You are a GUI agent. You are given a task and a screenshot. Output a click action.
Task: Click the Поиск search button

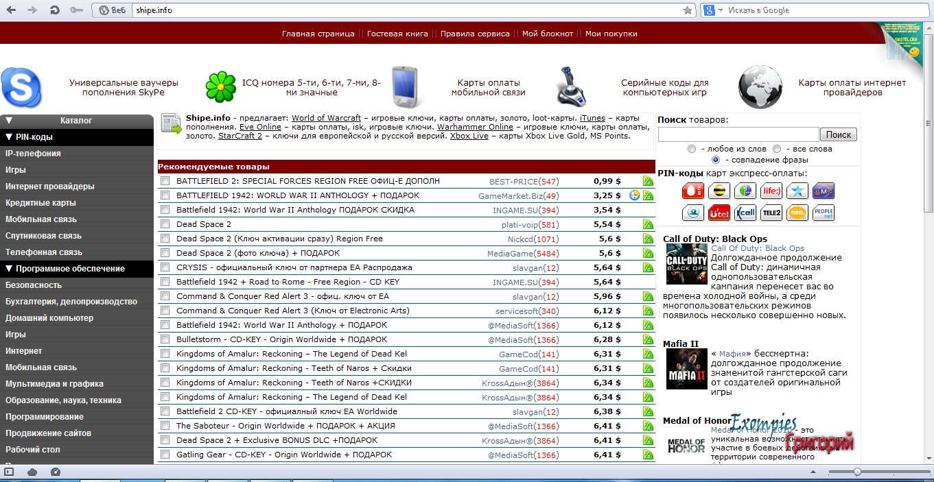click(839, 135)
